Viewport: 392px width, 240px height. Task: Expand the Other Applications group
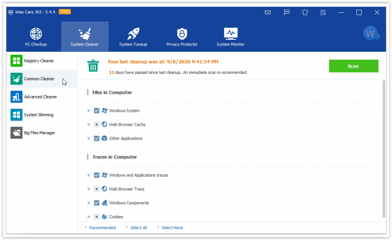pos(89,138)
